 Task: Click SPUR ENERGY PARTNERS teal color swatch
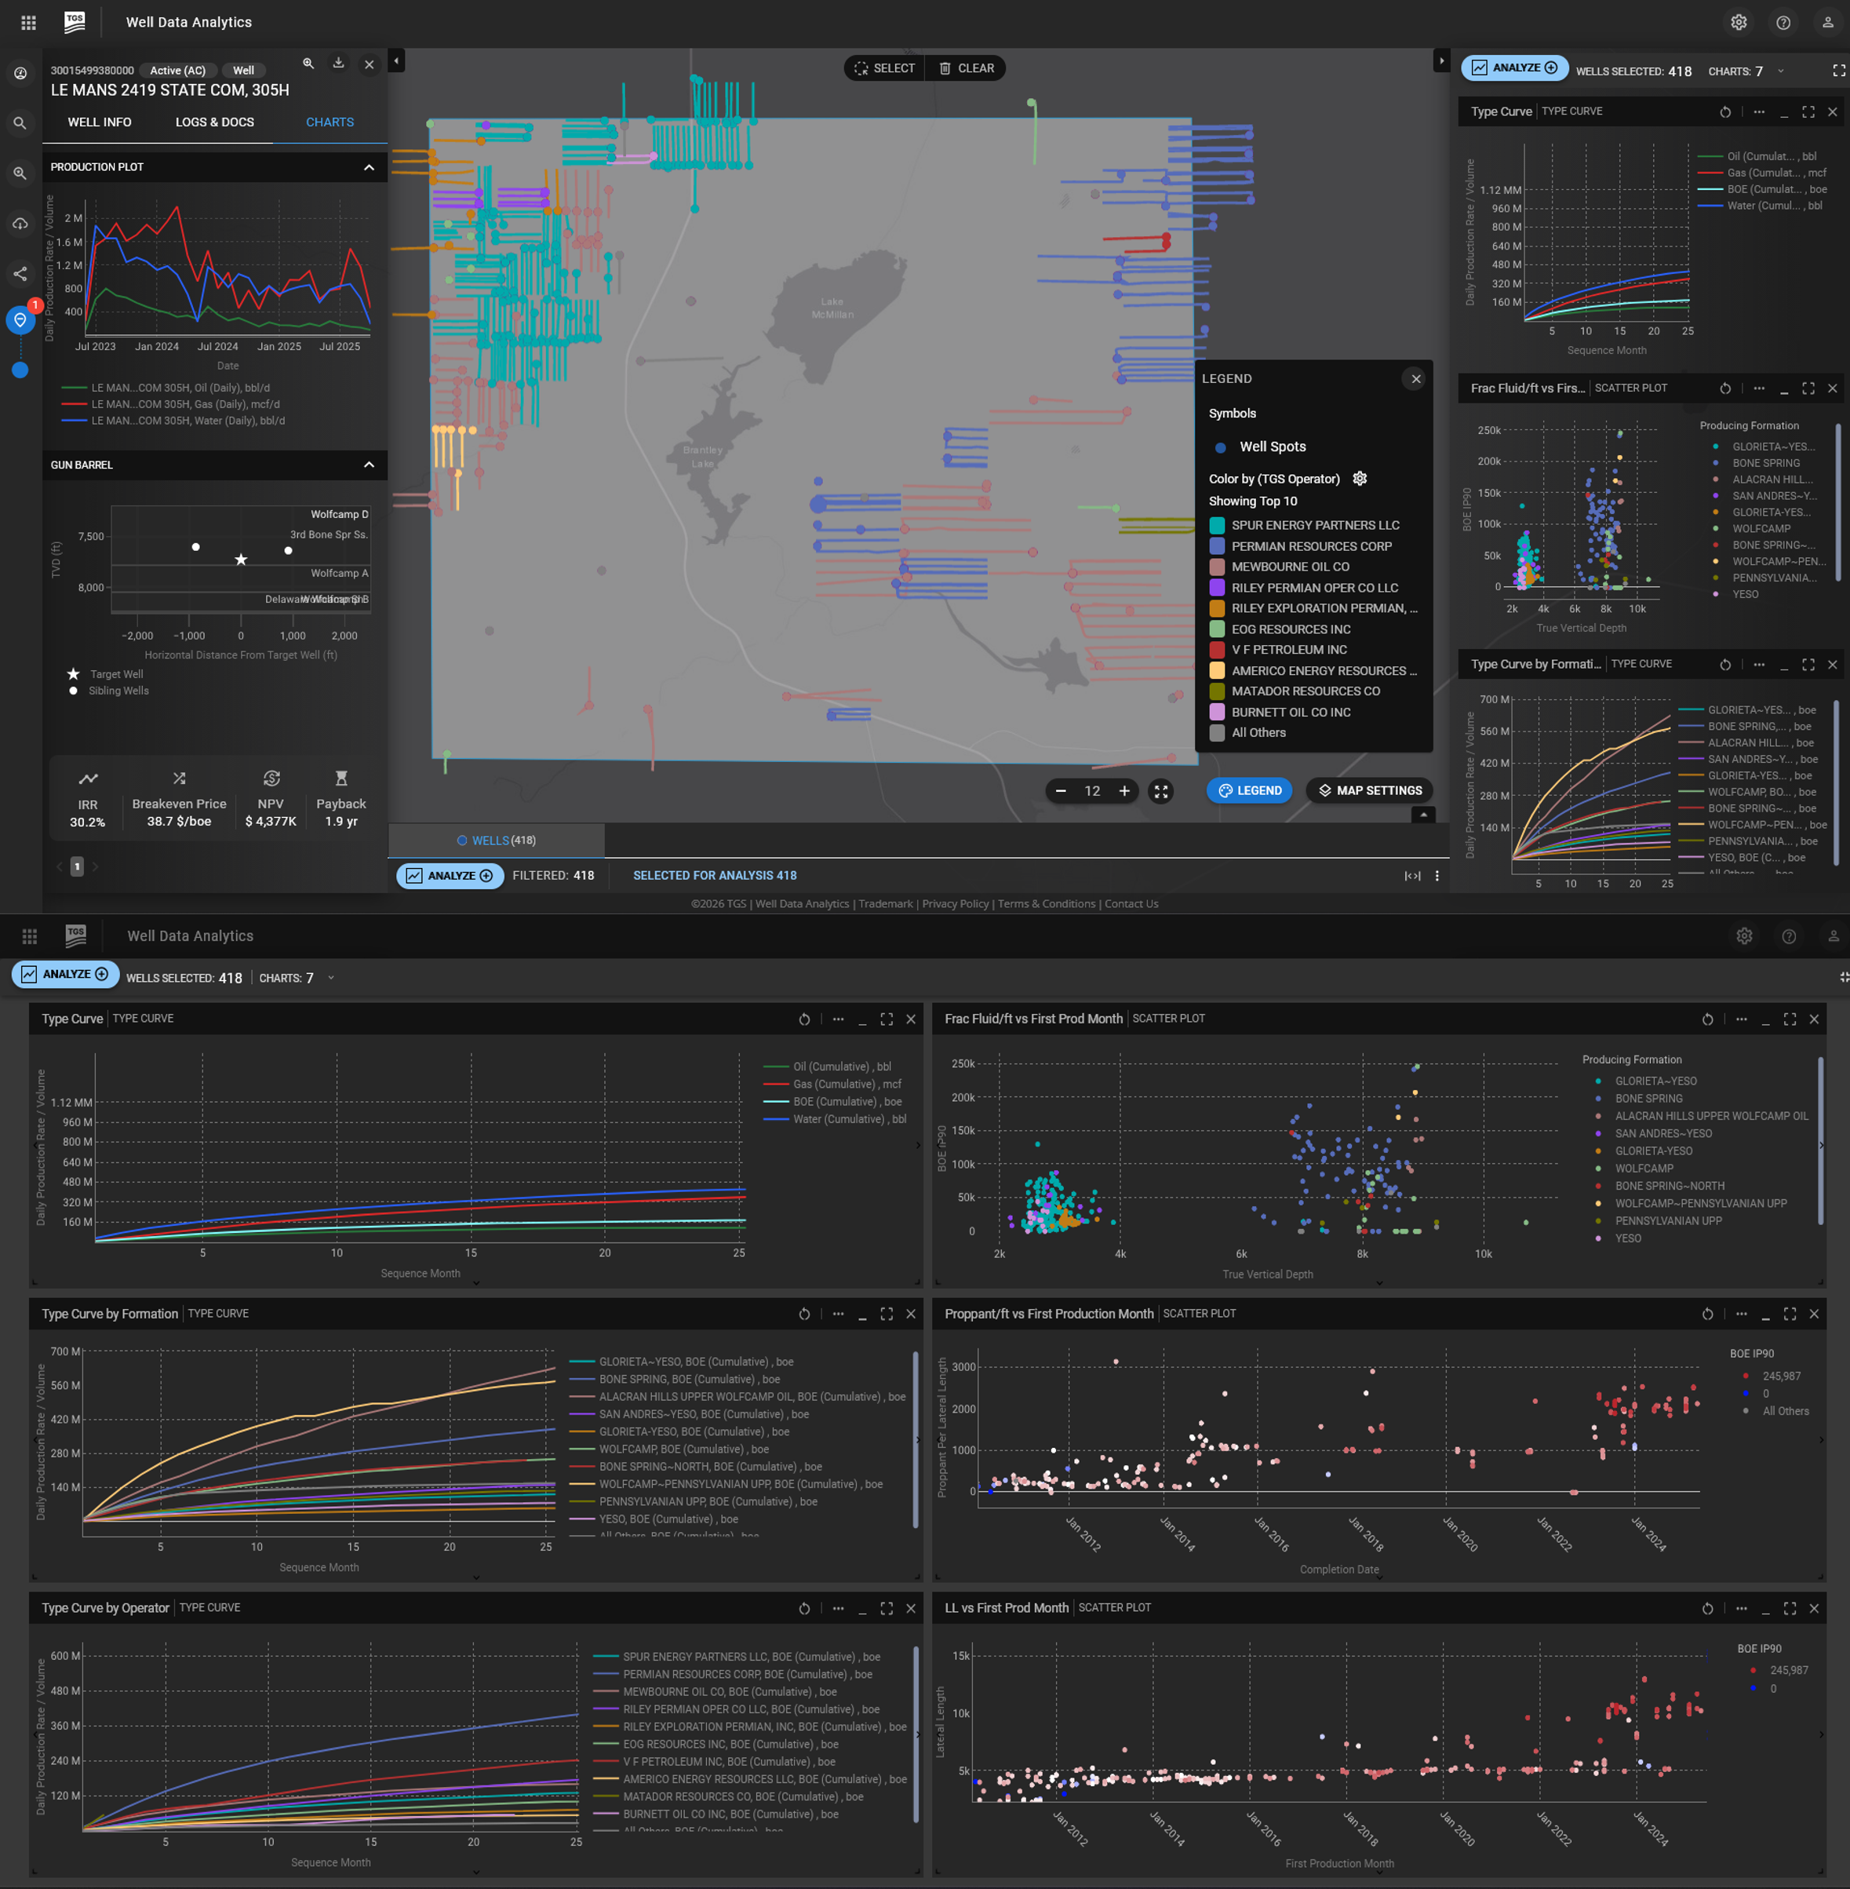pyautogui.click(x=1217, y=526)
